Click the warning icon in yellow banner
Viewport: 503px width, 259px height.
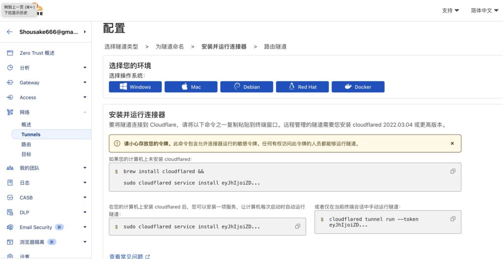(117, 144)
